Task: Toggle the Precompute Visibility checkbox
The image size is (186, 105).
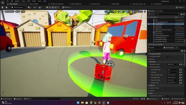Action: pos(168,57)
